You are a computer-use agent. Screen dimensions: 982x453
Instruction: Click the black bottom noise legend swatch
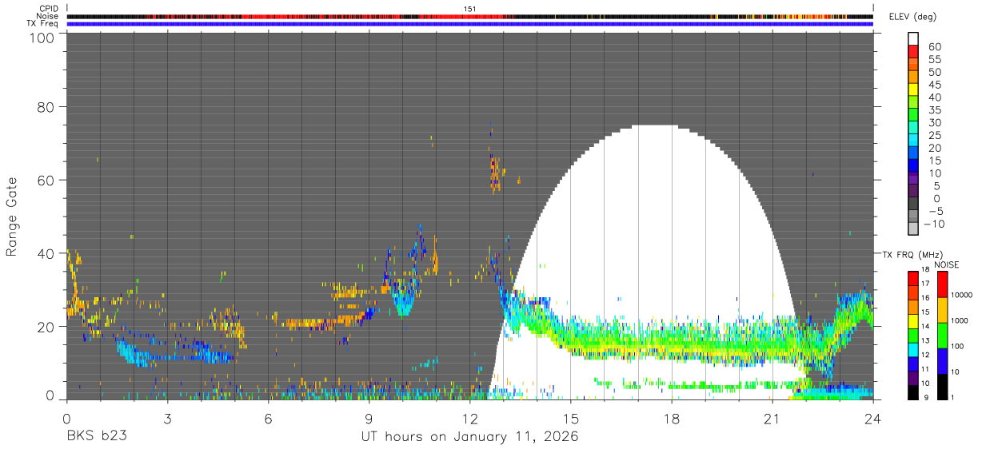(x=941, y=386)
